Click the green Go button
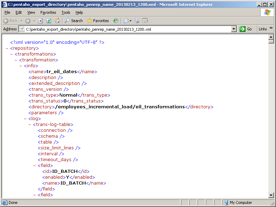The width and height of the screenshot is (276, 207). (246, 29)
